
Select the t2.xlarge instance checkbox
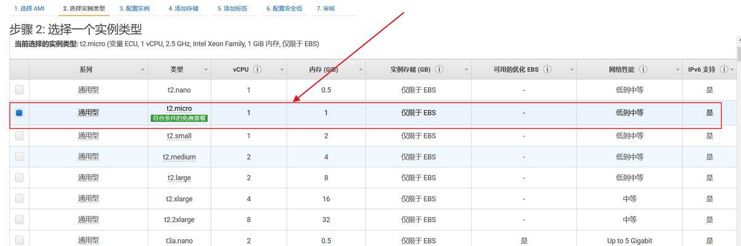coord(19,199)
